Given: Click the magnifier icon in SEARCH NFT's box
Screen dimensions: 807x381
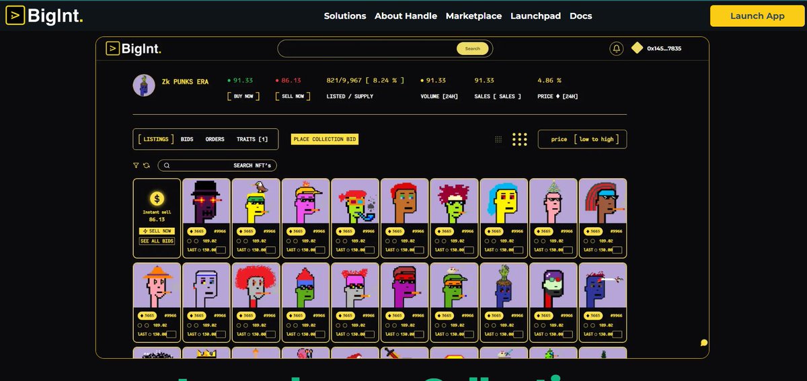Looking at the screenshot, I should pyautogui.click(x=167, y=165).
